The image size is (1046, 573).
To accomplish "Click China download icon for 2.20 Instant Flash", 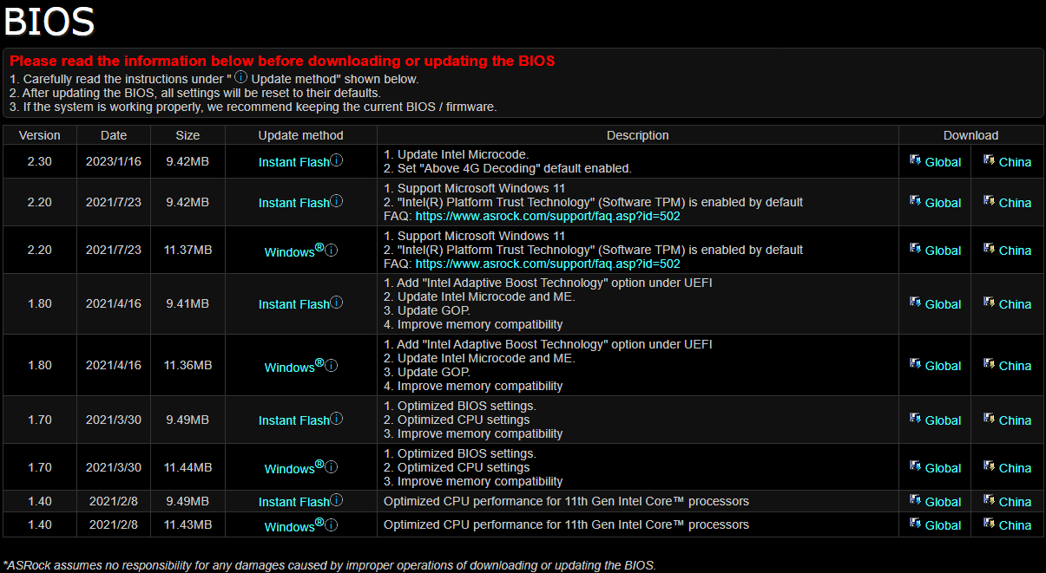I will coord(989,201).
